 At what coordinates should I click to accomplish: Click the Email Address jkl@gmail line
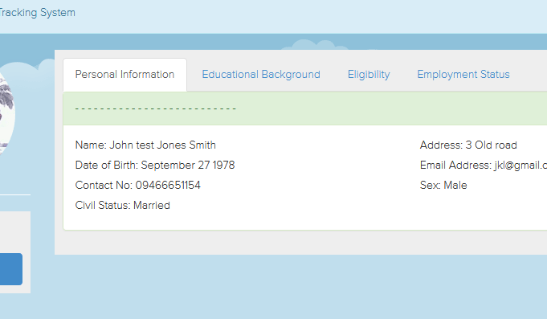point(484,165)
